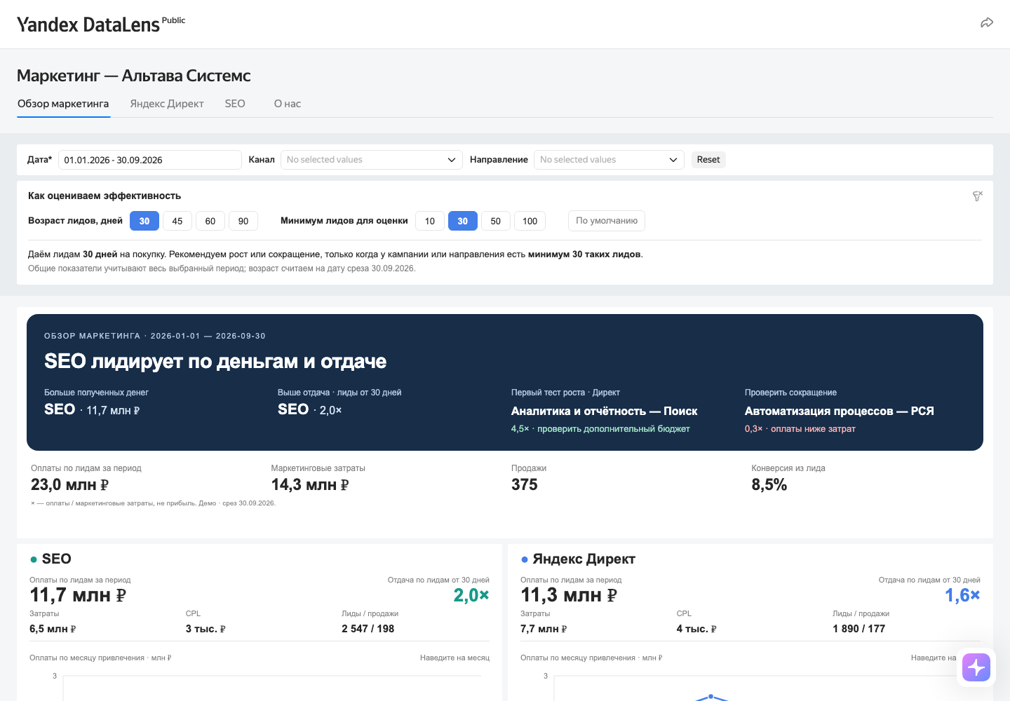Open the Обзор маркетинга tab
The width and height of the screenshot is (1010, 701).
pyautogui.click(x=63, y=104)
